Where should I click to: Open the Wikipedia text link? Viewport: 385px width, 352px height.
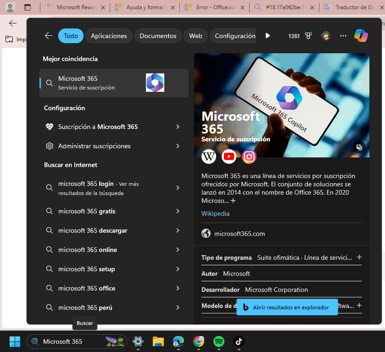pos(215,213)
